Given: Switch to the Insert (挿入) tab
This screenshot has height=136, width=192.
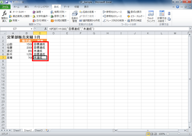Looking at the screenshot, I should [x=27, y=7].
